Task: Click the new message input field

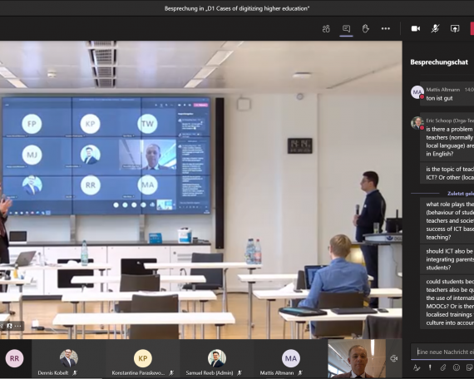Action: 442,352
